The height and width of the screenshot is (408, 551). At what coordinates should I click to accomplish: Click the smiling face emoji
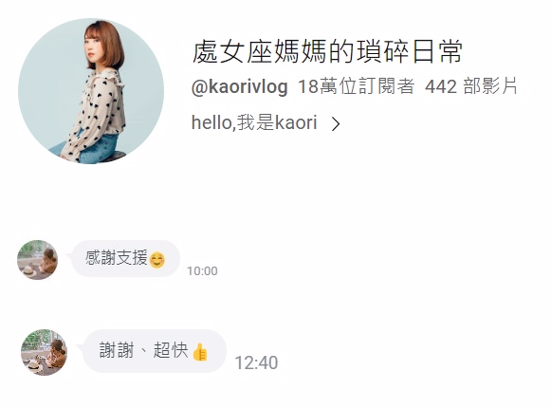[x=156, y=260]
